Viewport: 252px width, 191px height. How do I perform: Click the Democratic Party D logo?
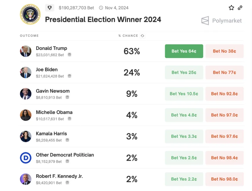click(x=25, y=158)
